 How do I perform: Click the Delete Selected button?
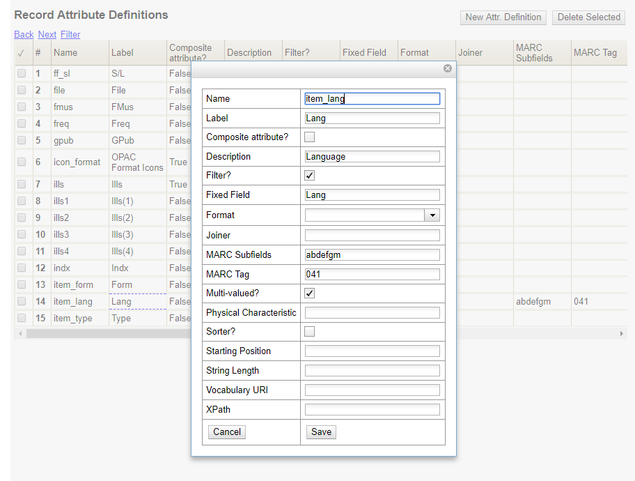(589, 17)
